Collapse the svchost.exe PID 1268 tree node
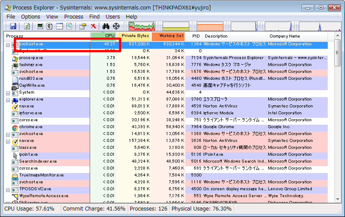The width and height of the screenshot is (345, 217). point(8,135)
